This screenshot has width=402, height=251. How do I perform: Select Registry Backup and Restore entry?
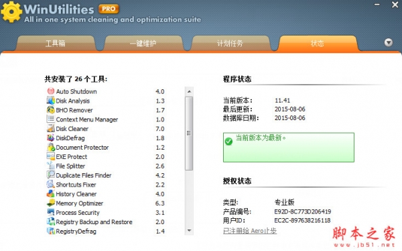pos(94,221)
